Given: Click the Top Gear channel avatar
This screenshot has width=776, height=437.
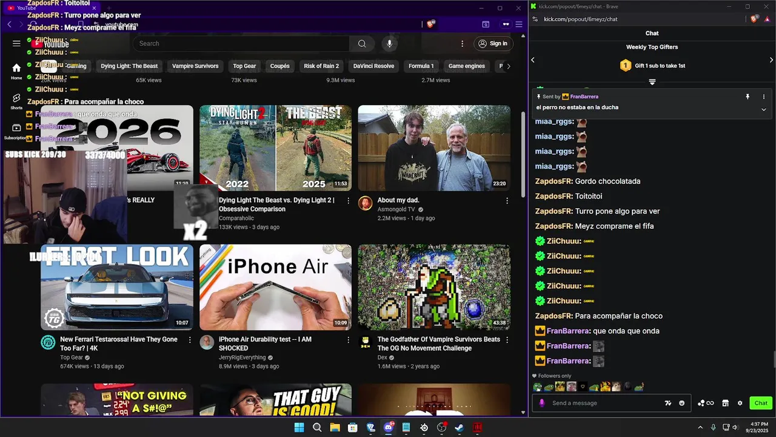Looking at the screenshot, I should [48, 342].
